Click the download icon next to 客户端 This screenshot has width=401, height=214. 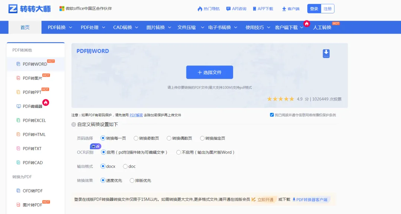tap(284, 9)
